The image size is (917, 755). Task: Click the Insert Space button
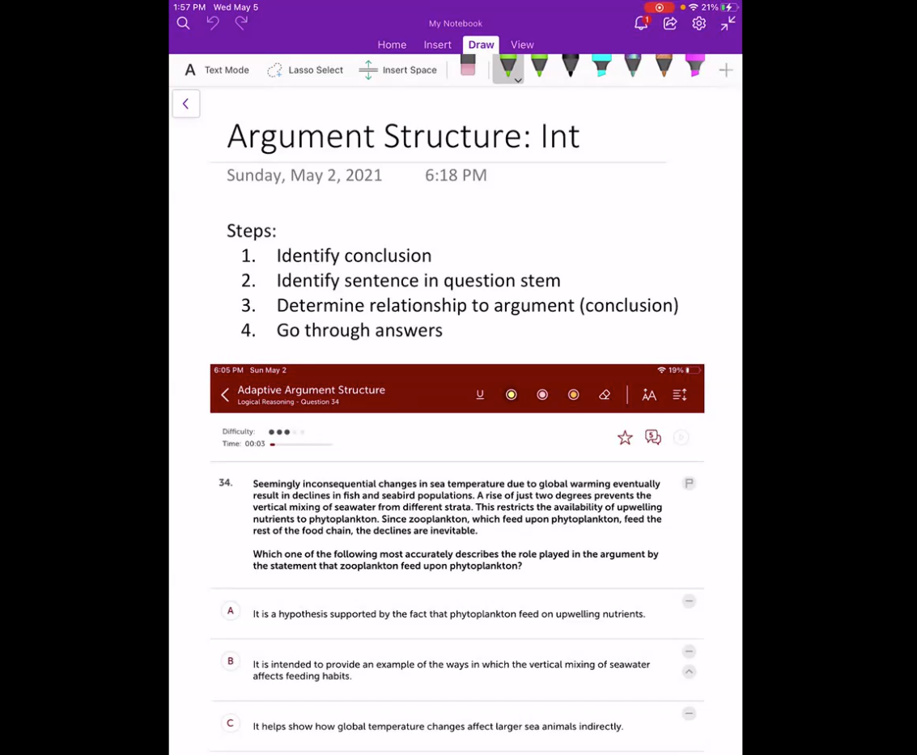[398, 70]
